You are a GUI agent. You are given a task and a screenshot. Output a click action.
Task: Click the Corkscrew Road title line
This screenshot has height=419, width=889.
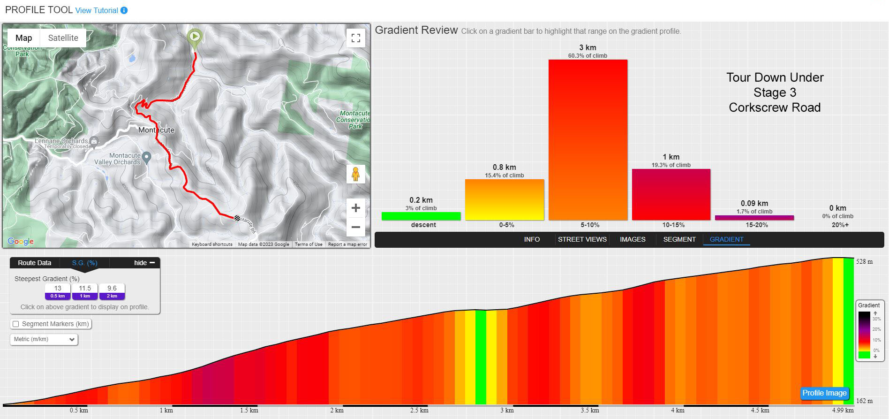pyautogui.click(x=775, y=107)
